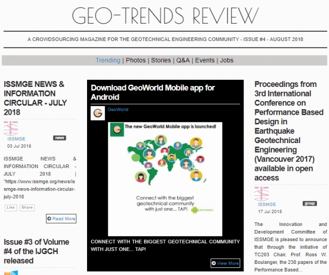Click the 'news' tag badge
Image resolution: width=329 pixels, height=275 pixels.
click(60, 137)
